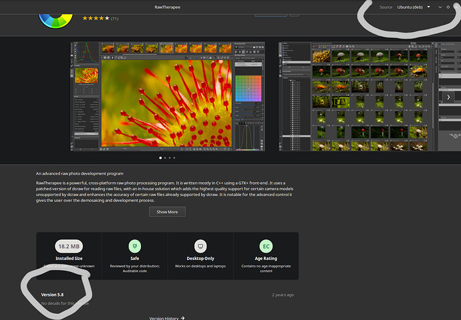Click the chevron next to Ubuntu (deb)

(440, 7)
